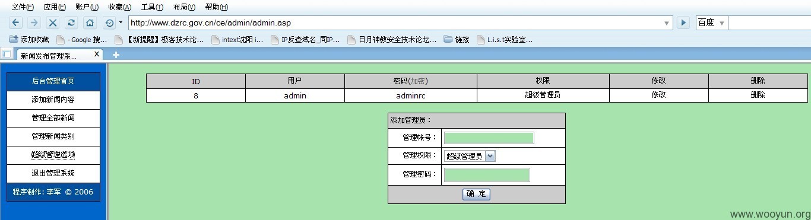811x220 pixels.
Task: Click the ID value 8 cell
Action: point(196,95)
